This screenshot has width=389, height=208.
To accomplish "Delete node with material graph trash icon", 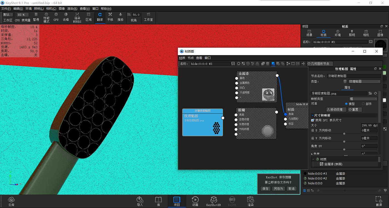I will [268, 64].
